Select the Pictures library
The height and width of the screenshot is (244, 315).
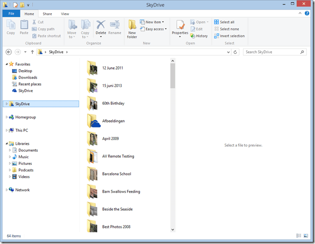(x=22, y=163)
